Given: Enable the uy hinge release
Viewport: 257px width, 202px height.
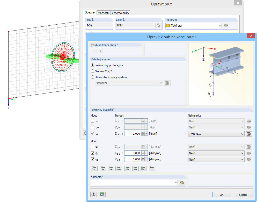Looking at the screenshot, I should 93,127.
